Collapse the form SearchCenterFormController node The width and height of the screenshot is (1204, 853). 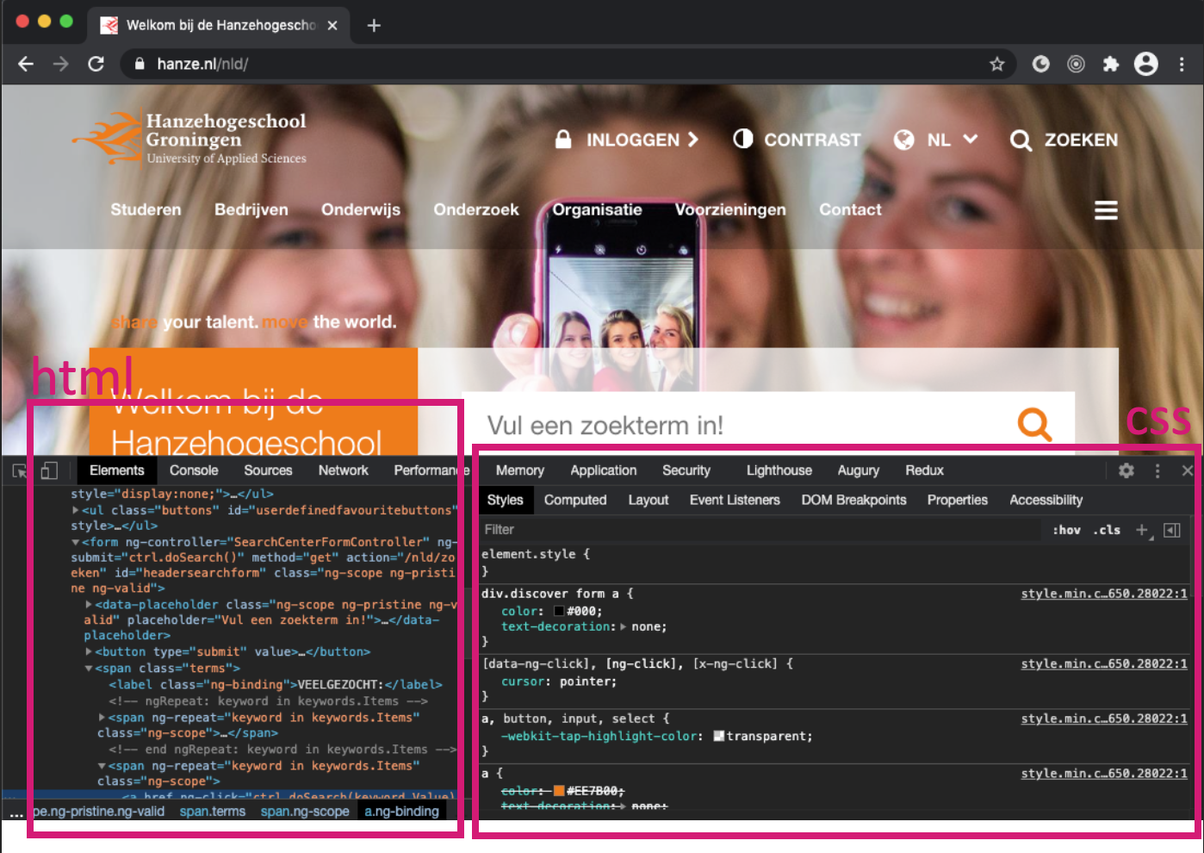click(x=76, y=542)
